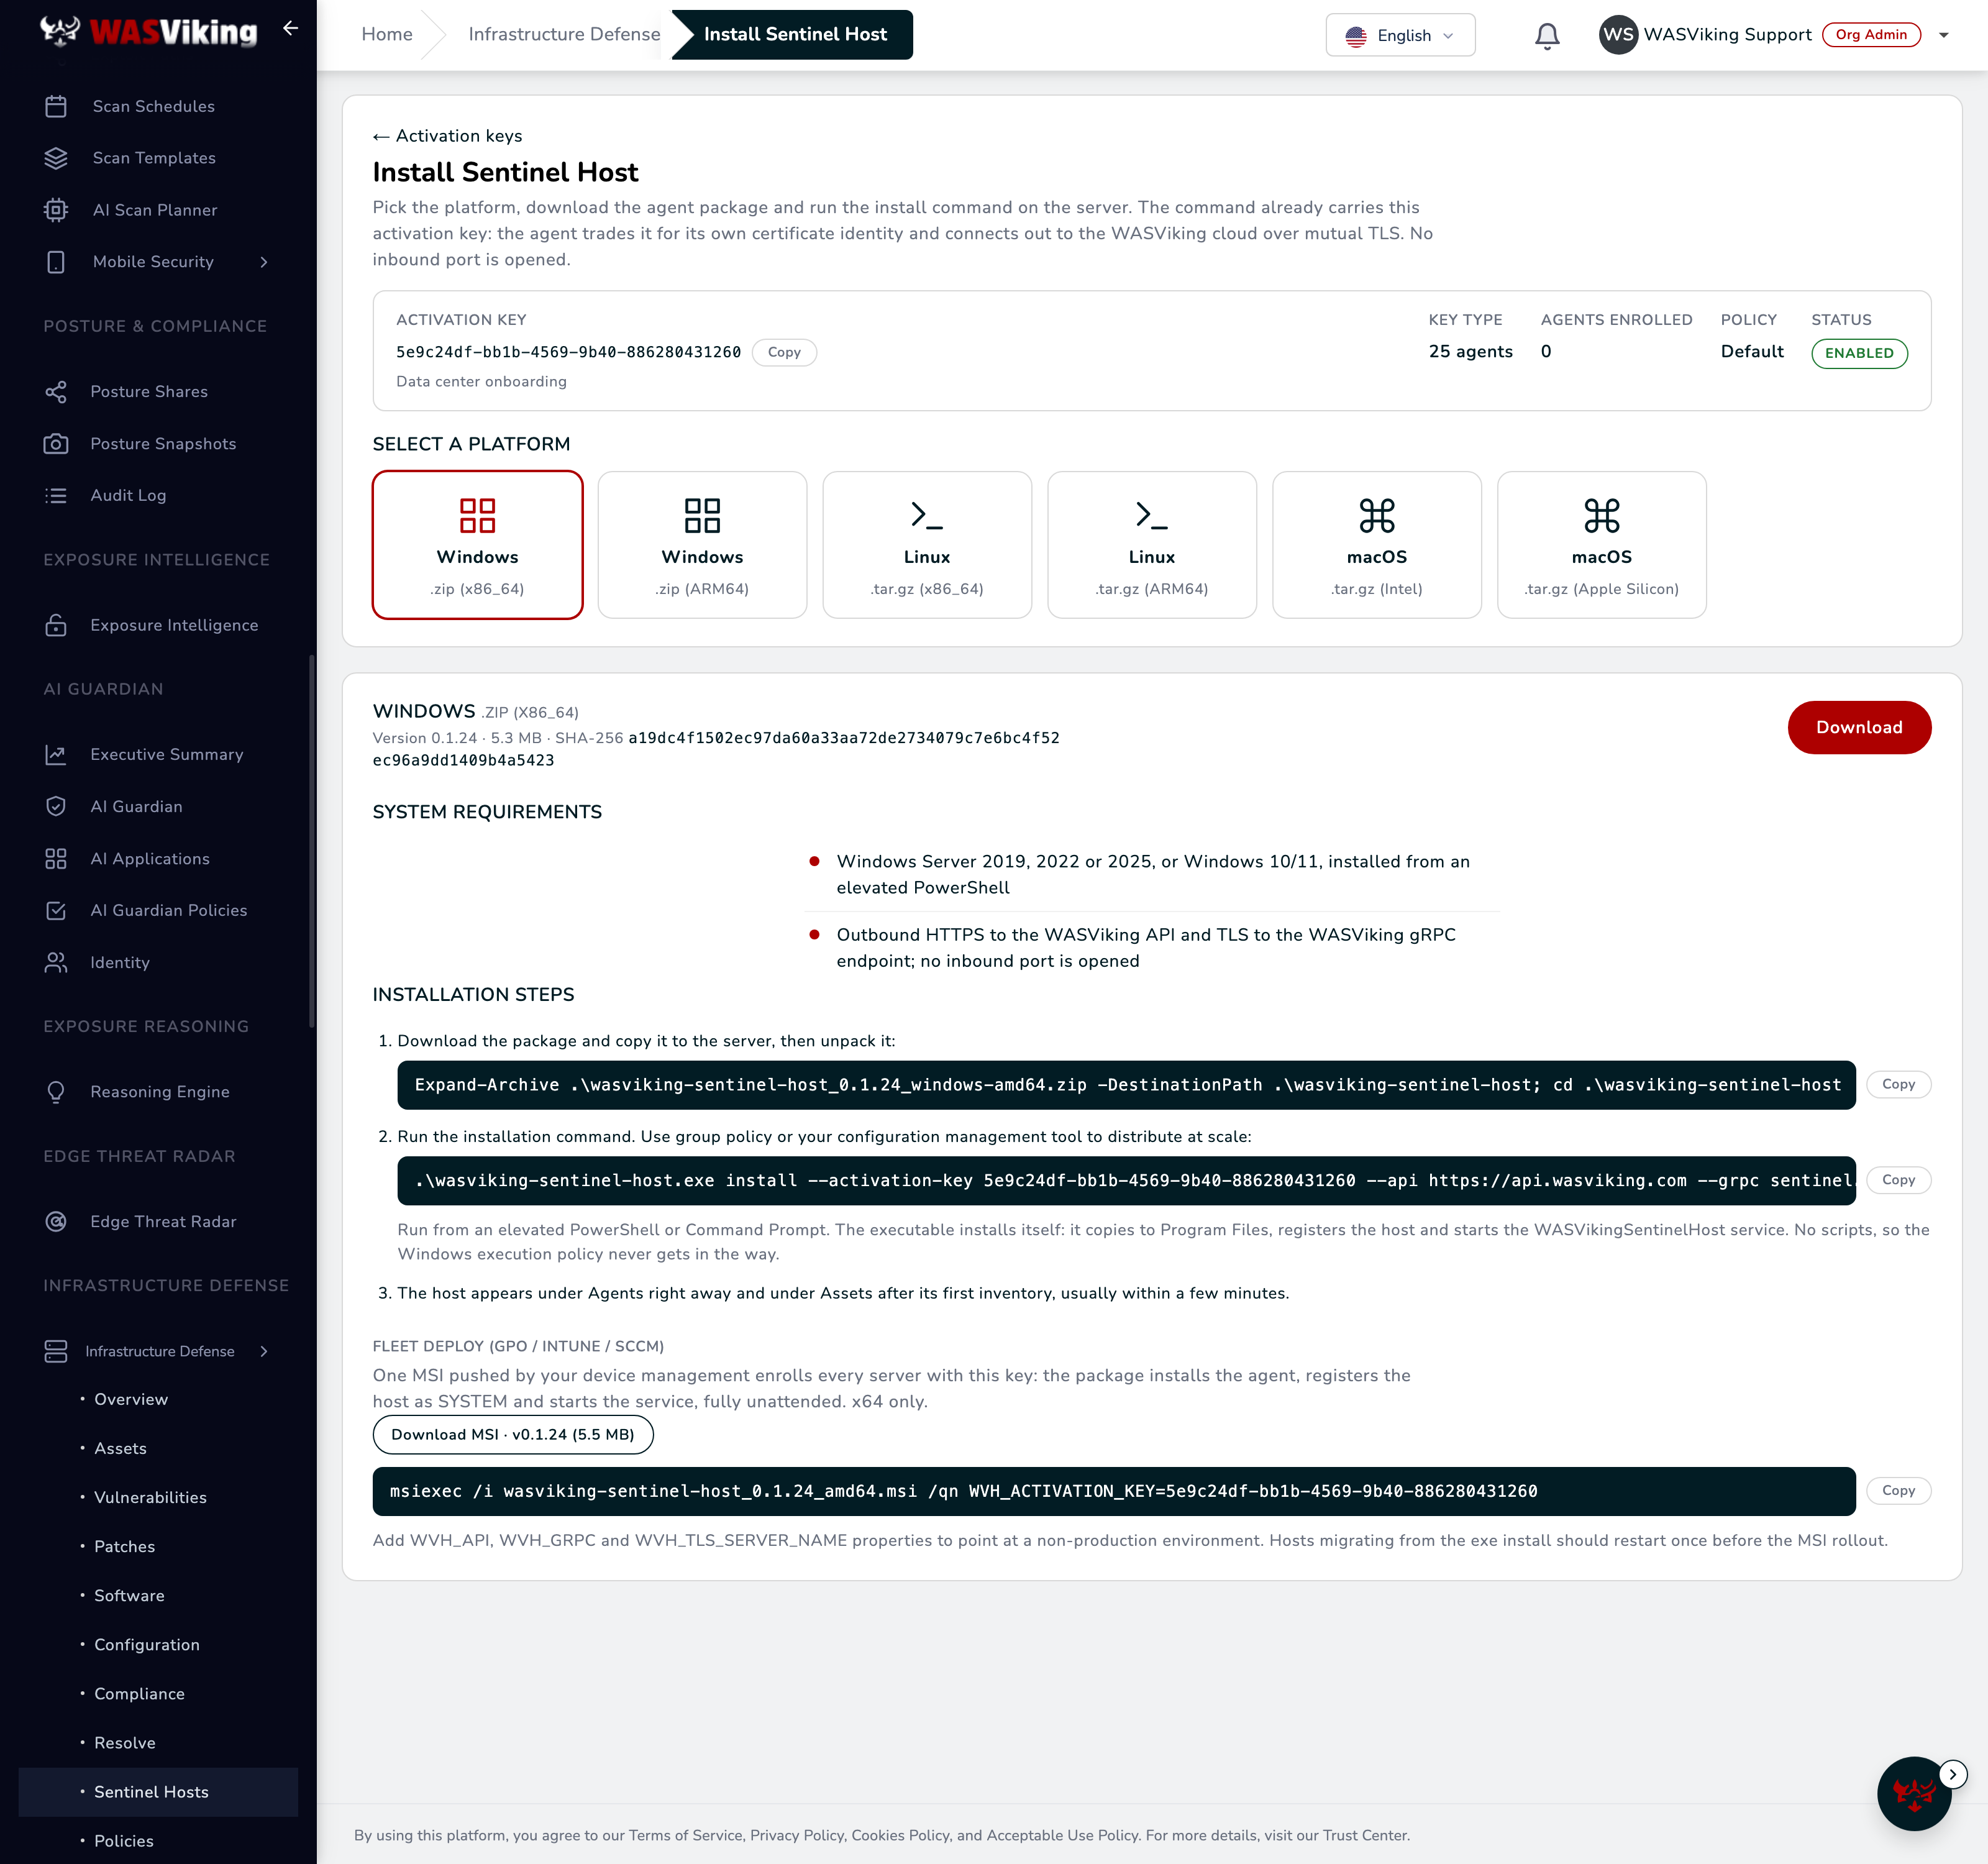1988x1864 pixels.
Task: Select Linux .tar.gz (x86_64) platform
Action: [927, 545]
